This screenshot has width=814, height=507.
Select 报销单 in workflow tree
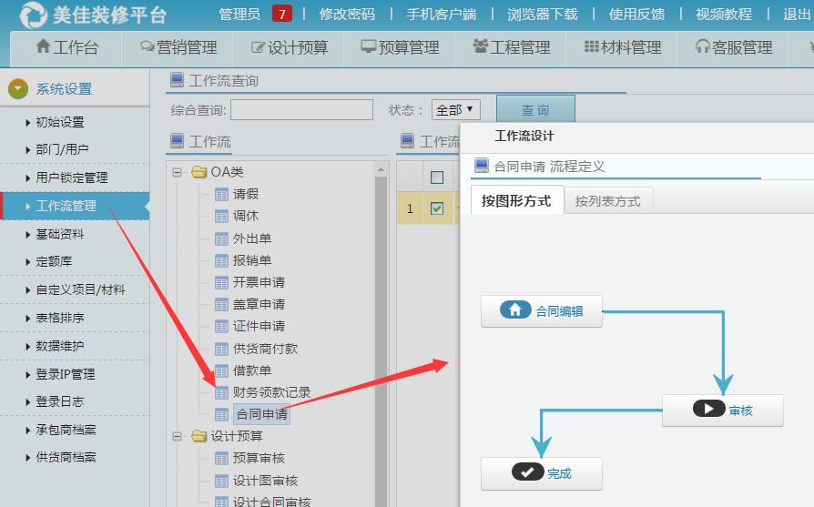tap(252, 260)
